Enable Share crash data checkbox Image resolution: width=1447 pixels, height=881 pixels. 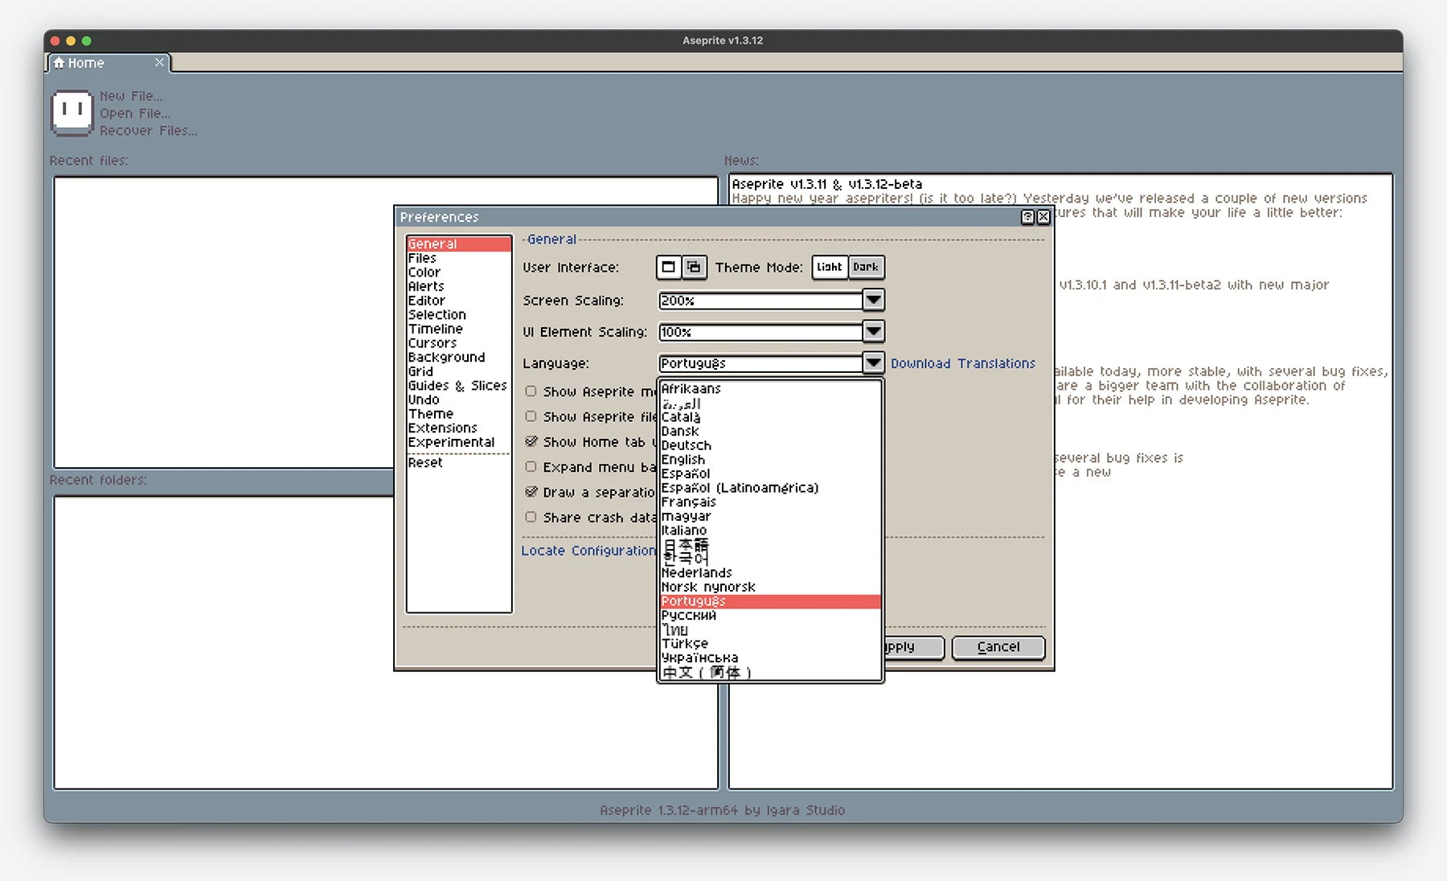point(531,517)
